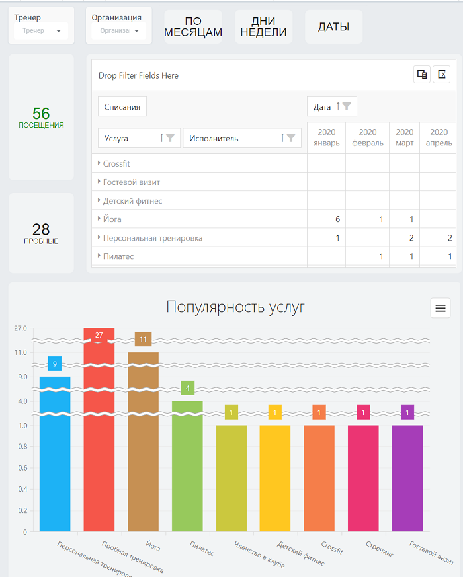
Task: Expand the Пилатес row
Action: 99,256
